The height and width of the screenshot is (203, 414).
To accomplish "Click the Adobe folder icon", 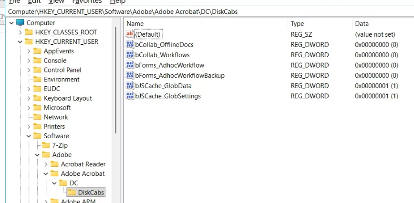I will pos(46,155).
